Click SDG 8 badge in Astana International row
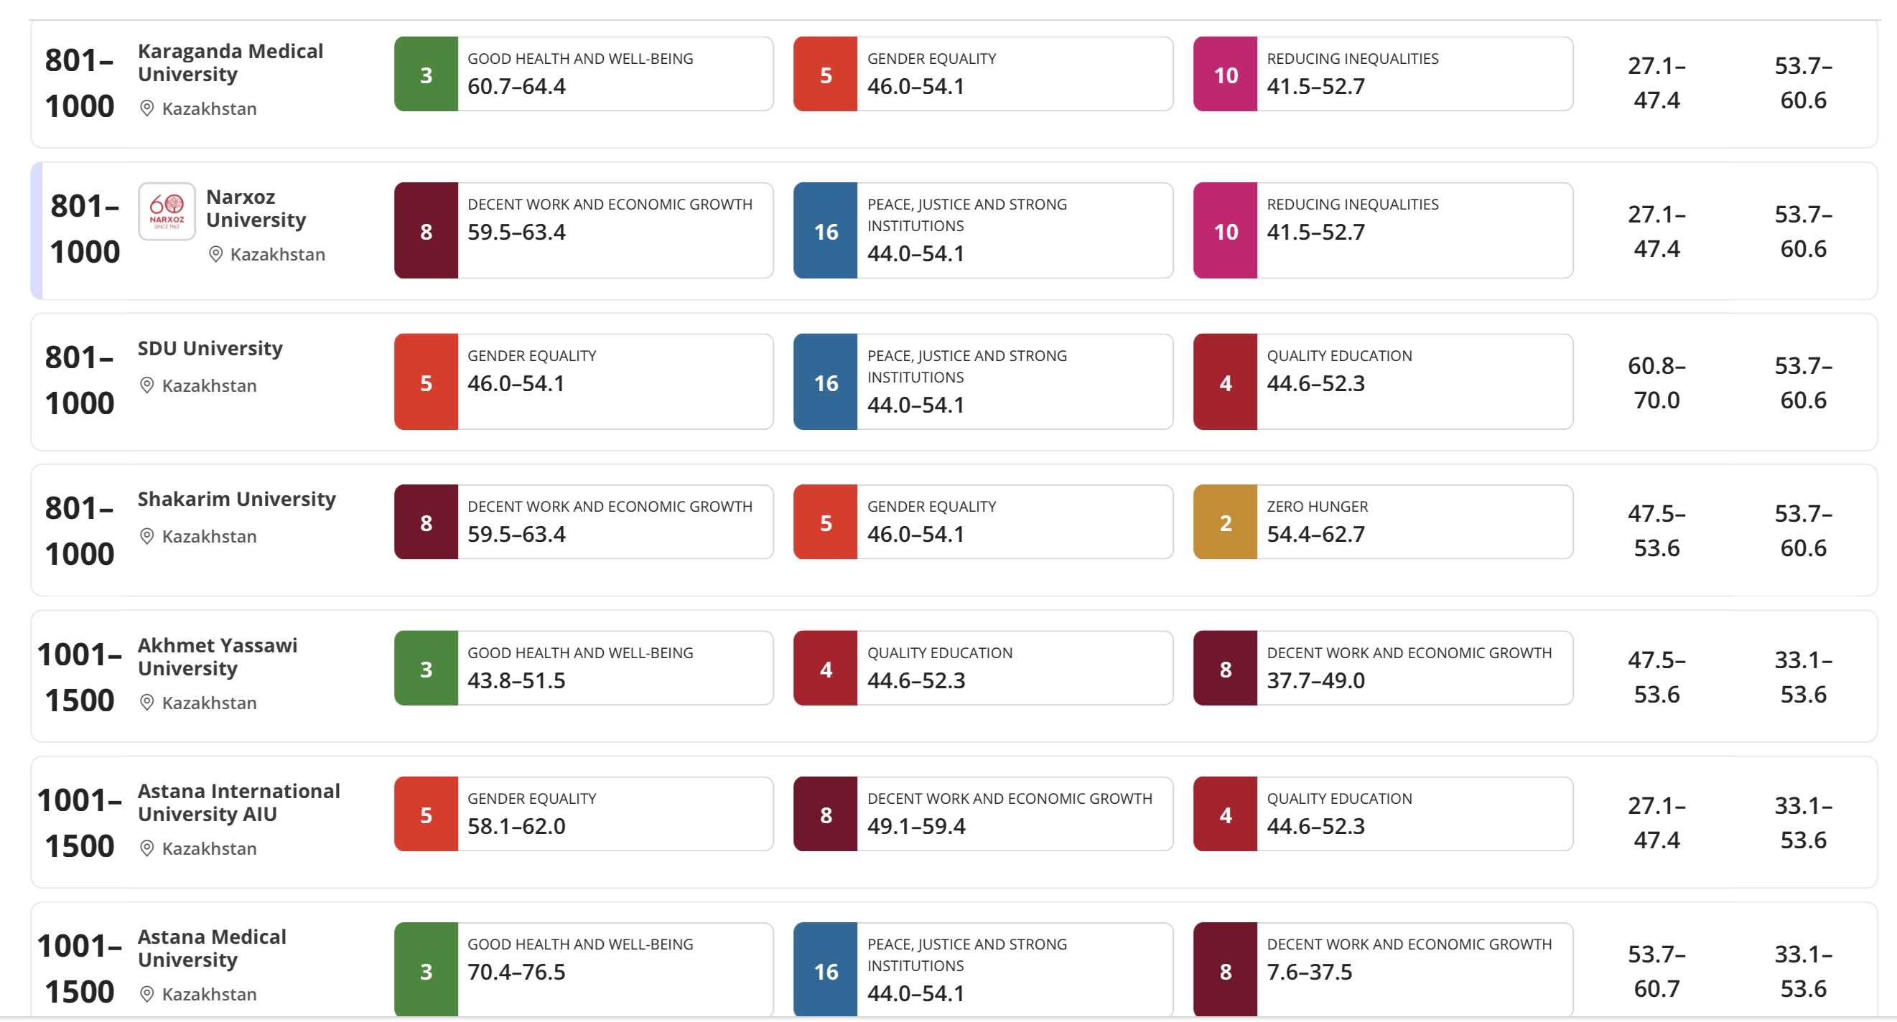1897x1022 pixels. (826, 815)
